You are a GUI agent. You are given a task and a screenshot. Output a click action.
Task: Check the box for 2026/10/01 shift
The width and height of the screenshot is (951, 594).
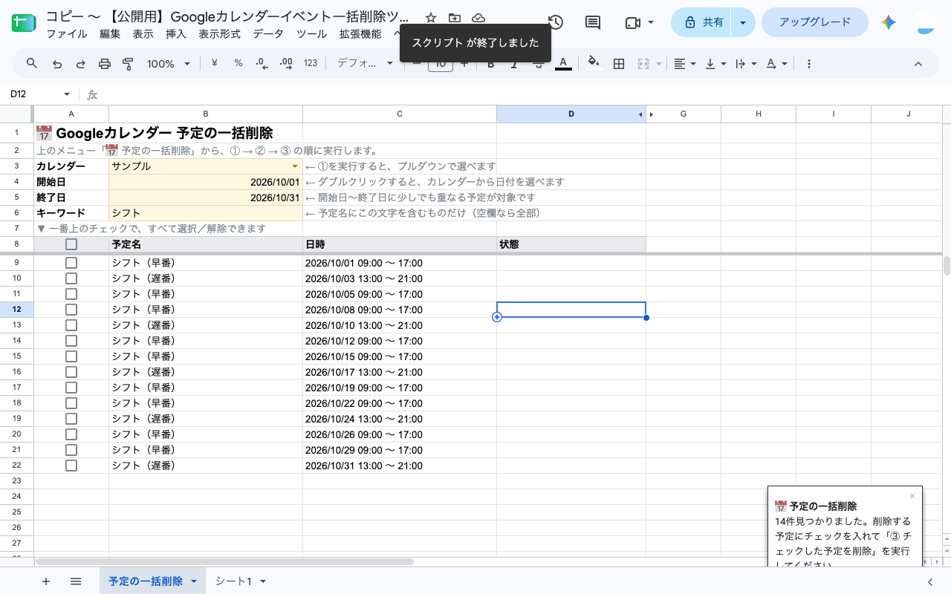[x=71, y=263]
